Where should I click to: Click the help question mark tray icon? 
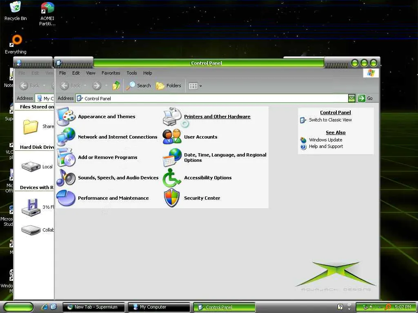coord(340,307)
